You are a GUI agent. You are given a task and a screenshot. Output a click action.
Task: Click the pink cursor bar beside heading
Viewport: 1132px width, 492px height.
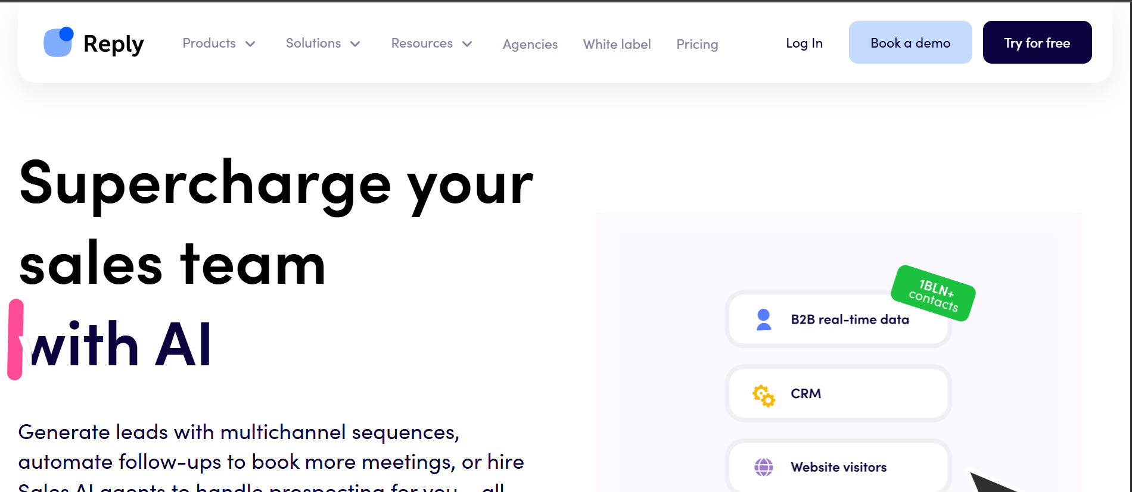point(15,339)
